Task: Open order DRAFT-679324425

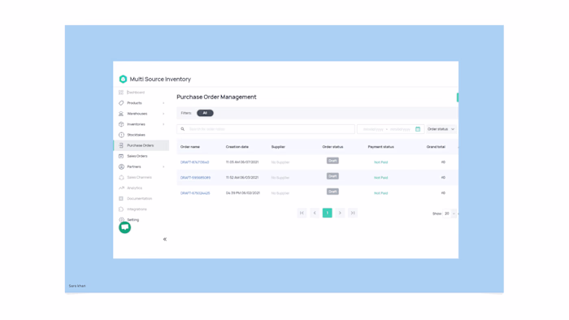Action: pos(195,193)
